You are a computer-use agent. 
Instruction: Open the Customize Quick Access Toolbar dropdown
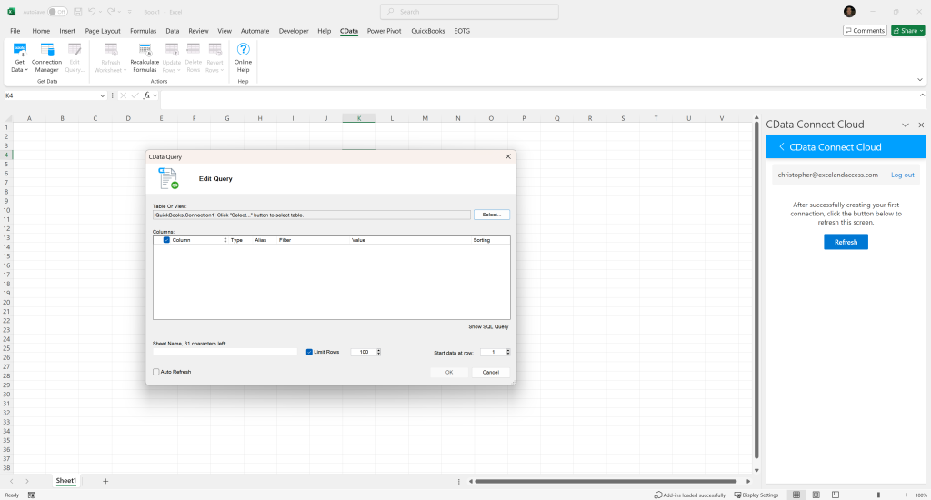[x=129, y=12]
